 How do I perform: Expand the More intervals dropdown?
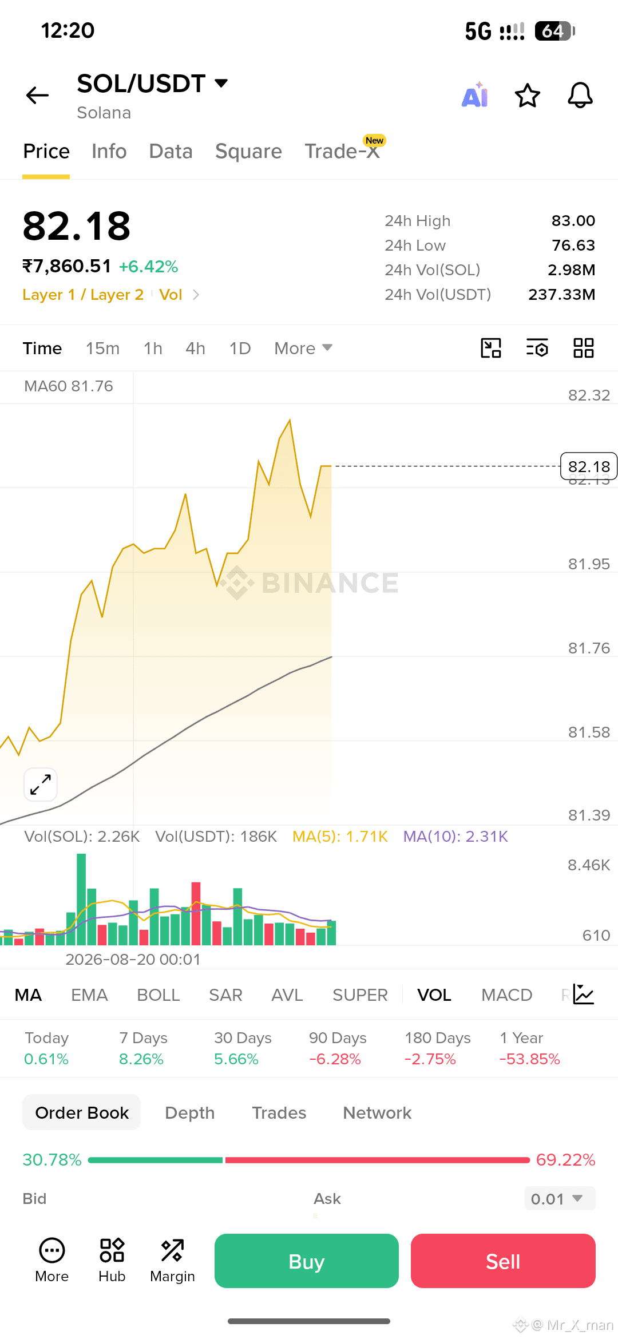pos(303,348)
